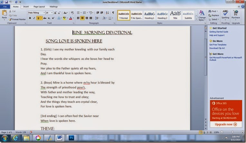
Task: Click the Clear Formatting icon
Action: click(x=72, y=13)
